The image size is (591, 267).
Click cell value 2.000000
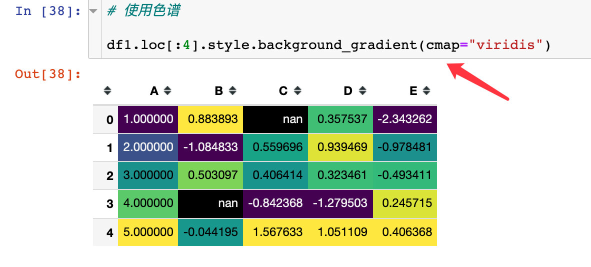(x=148, y=147)
